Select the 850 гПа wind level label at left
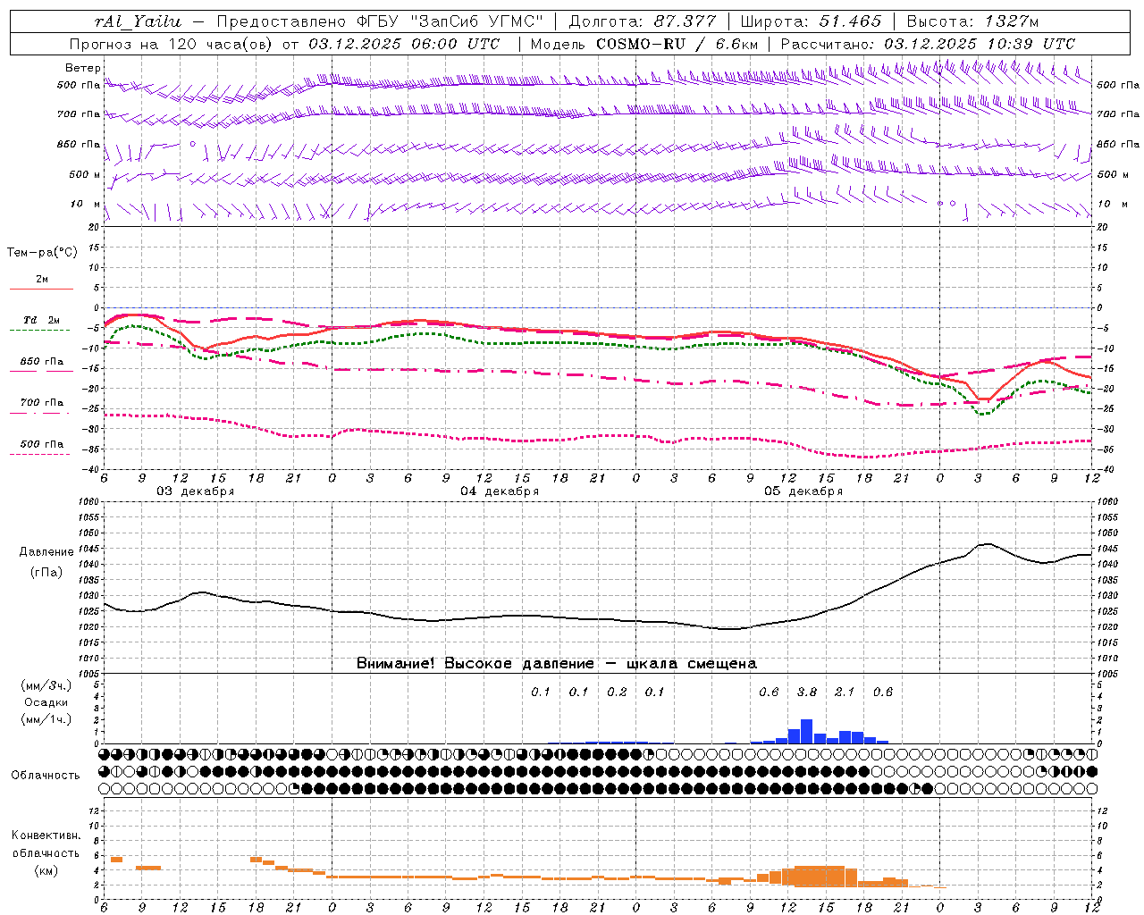Image resolution: width=1144 pixels, height=915 pixels. 79,144
